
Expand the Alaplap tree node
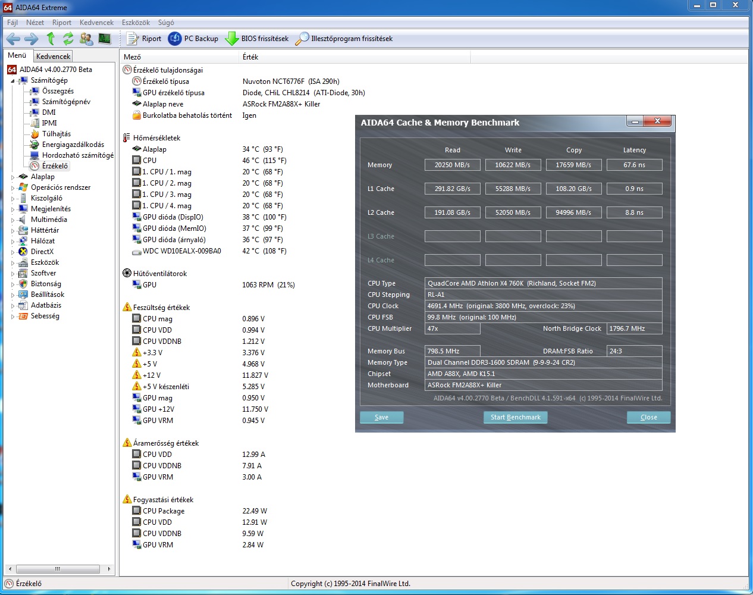[12, 177]
